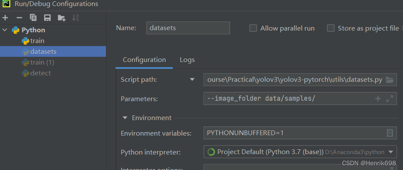The height and width of the screenshot is (170, 403).
Task: Switch to the Configuration tab
Action: (144, 60)
